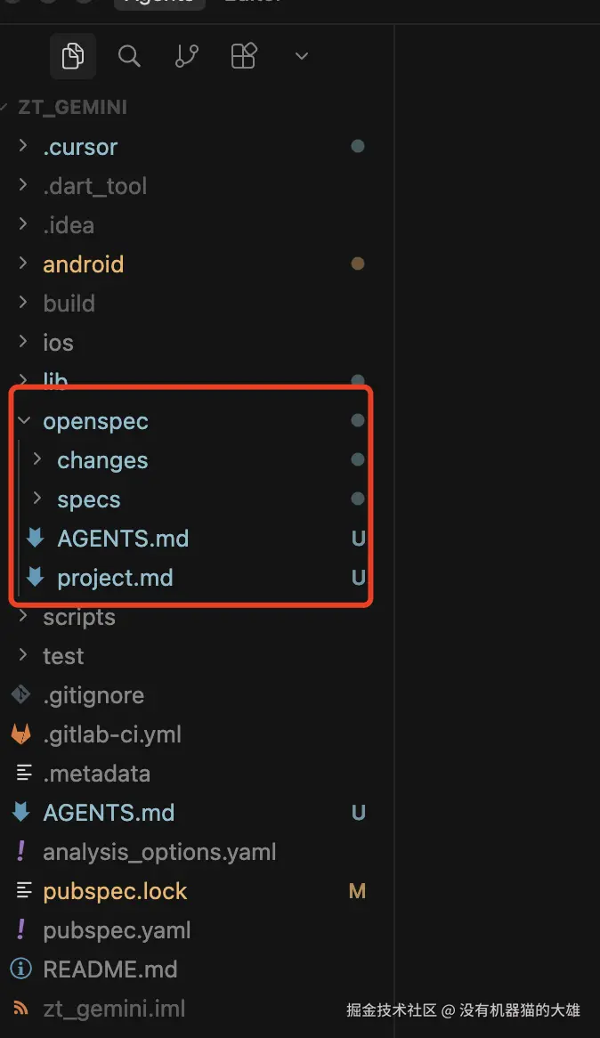The height and width of the screenshot is (1038, 600).
Task: Click the markdown icon beside project.md
Action: click(36, 577)
